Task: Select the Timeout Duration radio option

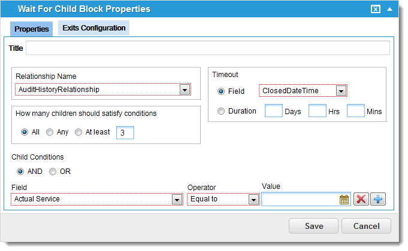Action: pyautogui.click(x=222, y=111)
